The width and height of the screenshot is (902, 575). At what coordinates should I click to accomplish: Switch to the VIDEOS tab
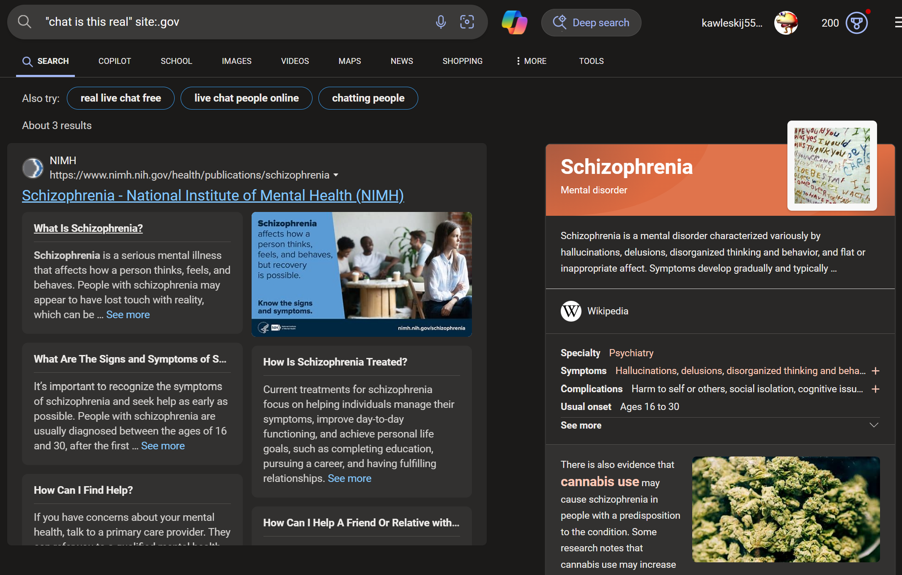(x=295, y=61)
